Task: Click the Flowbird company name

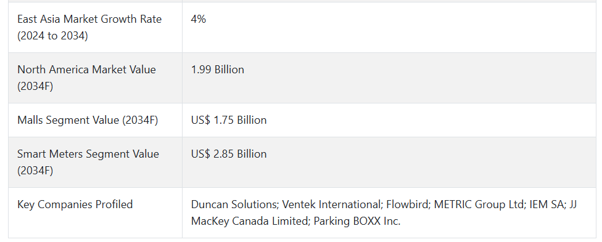Action: [408, 204]
